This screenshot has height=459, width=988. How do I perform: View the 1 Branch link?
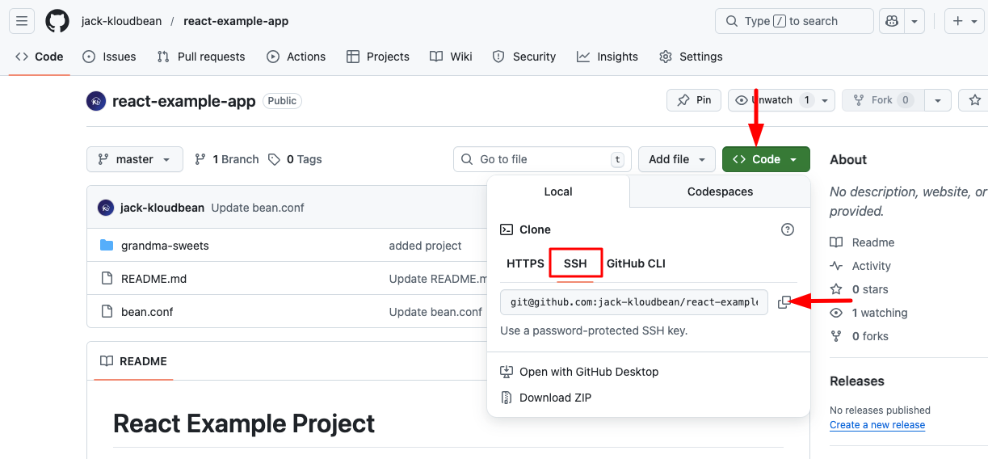[x=227, y=159]
